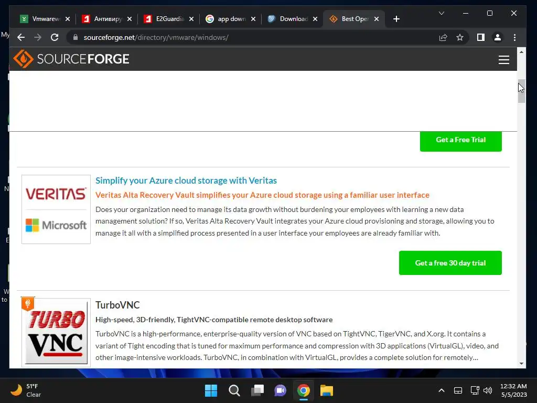The height and width of the screenshot is (403, 537).
Task: Expand the tab search dropdown arrow
Action: pyautogui.click(x=442, y=13)
